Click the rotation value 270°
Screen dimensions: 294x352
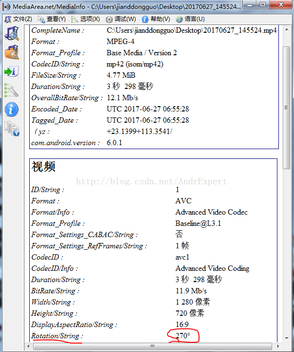pos(183,336)
